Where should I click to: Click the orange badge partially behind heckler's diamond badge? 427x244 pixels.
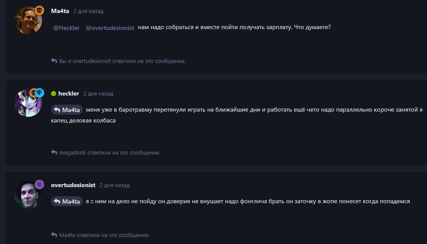(33, 92)
